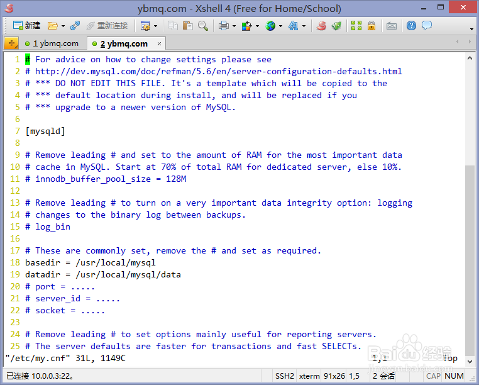Click the terminal scrollbar up arrow
The height and width of the screenshot is (385, 479).
coord(470,58)
